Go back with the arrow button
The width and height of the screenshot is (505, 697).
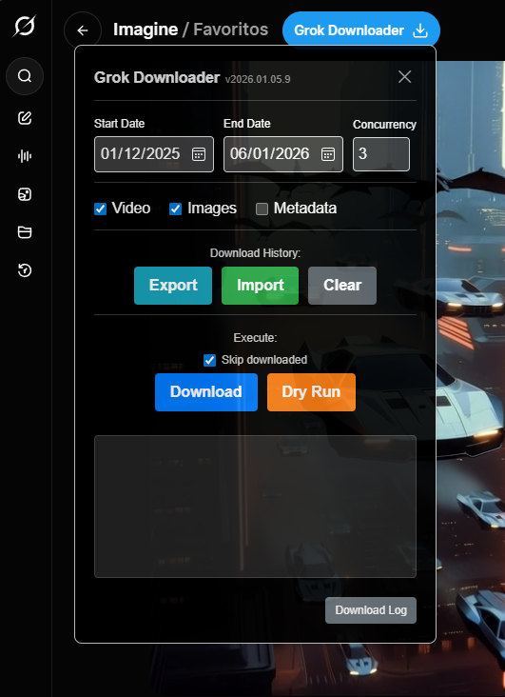pyautogui.click(x=83, y=30)
